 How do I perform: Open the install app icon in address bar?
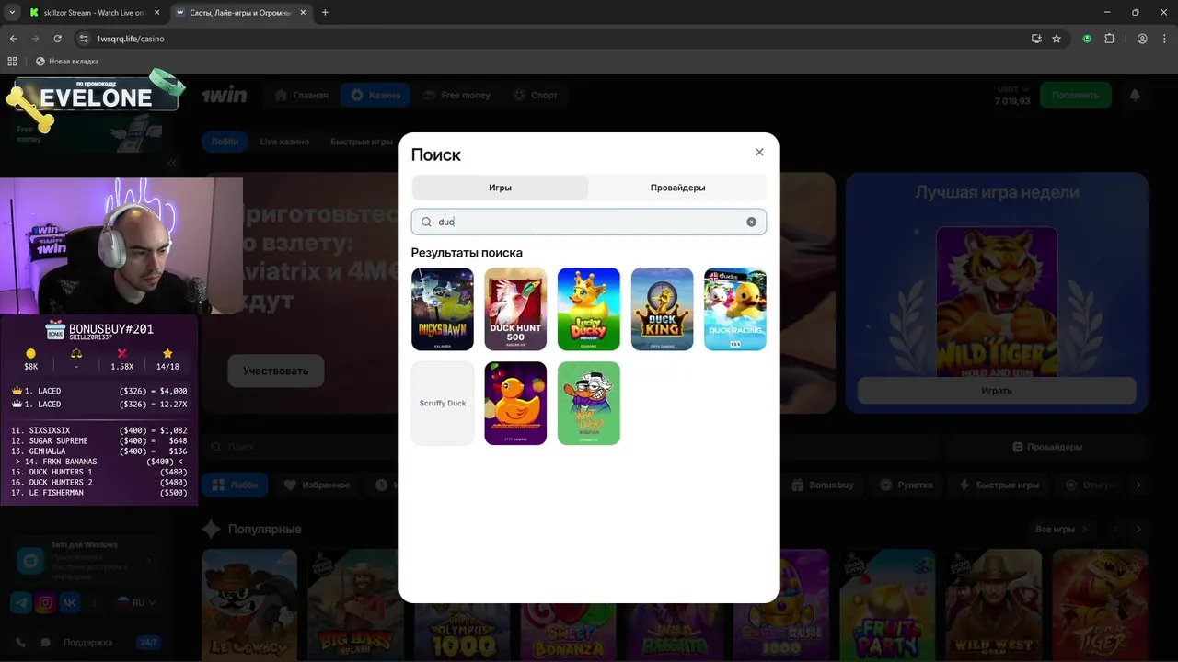coord(1036,39)
